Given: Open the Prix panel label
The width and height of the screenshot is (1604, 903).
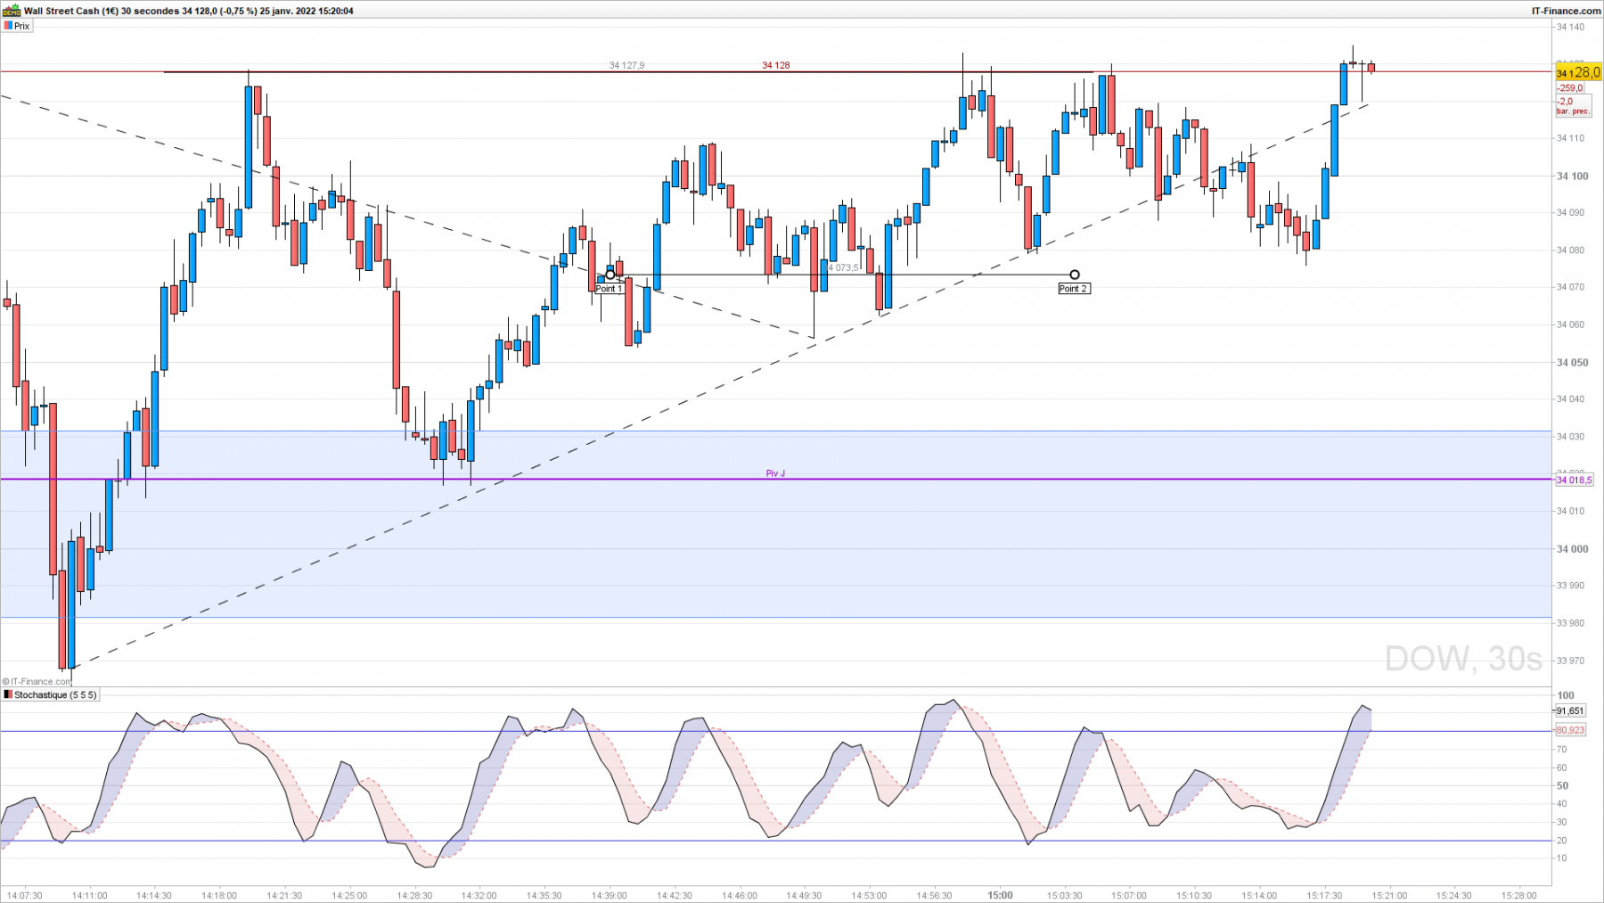Looking at the screenshot, I should coord(17,26).
